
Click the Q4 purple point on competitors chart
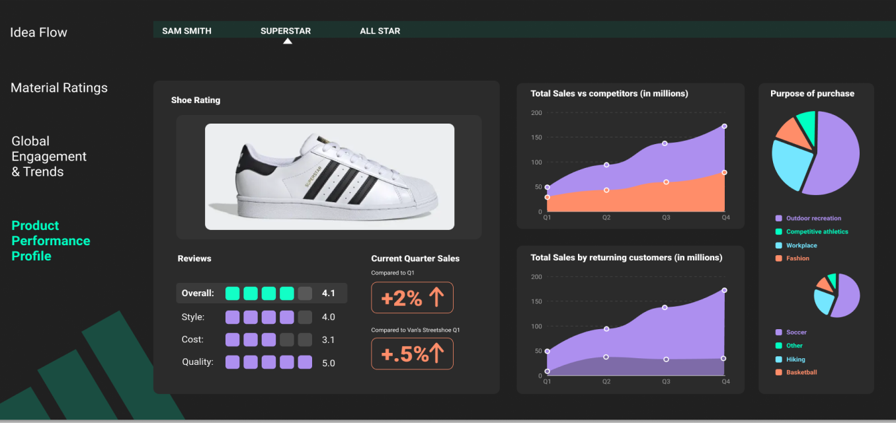[725, 126]
